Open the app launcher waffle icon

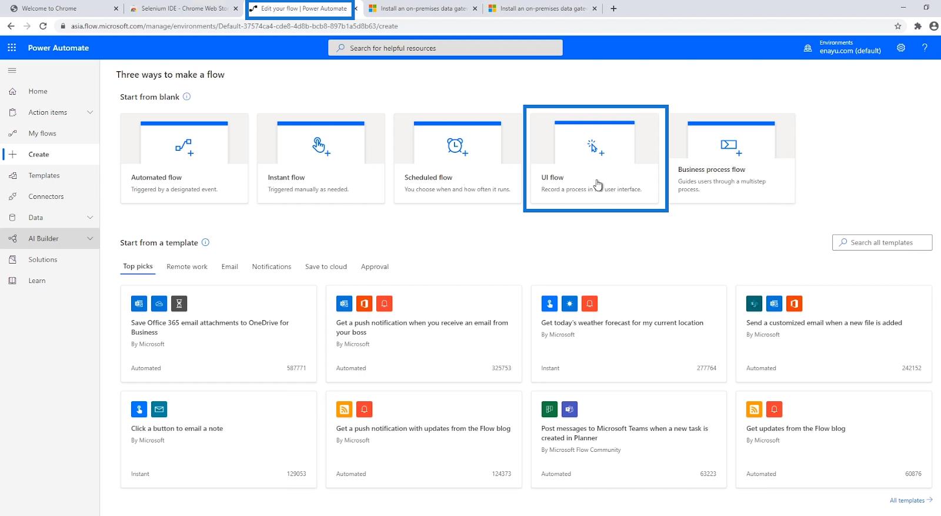12,48
